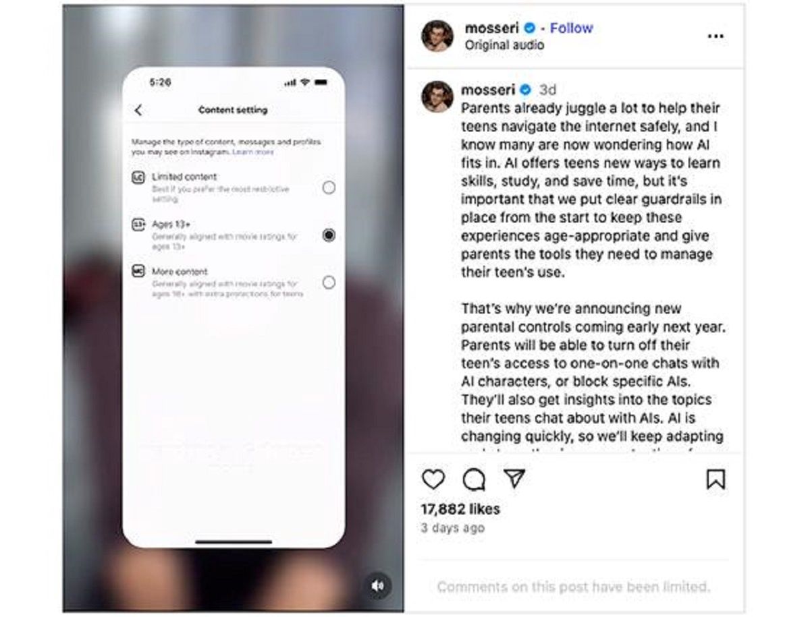View the list of 17,882 likes
The width and height of the screenshot is (810, 617).
pyautogui.click(x=460, y=509)
